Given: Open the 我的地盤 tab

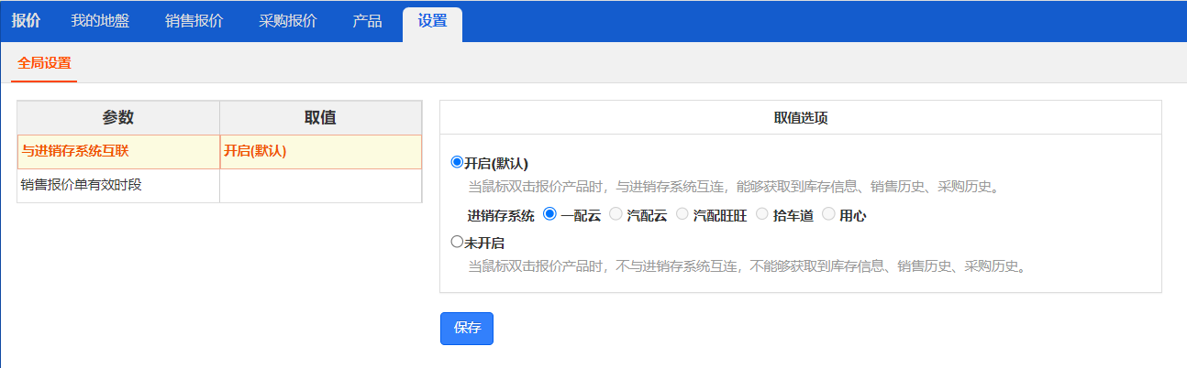Looking at the screenshot, I should 100,21.
